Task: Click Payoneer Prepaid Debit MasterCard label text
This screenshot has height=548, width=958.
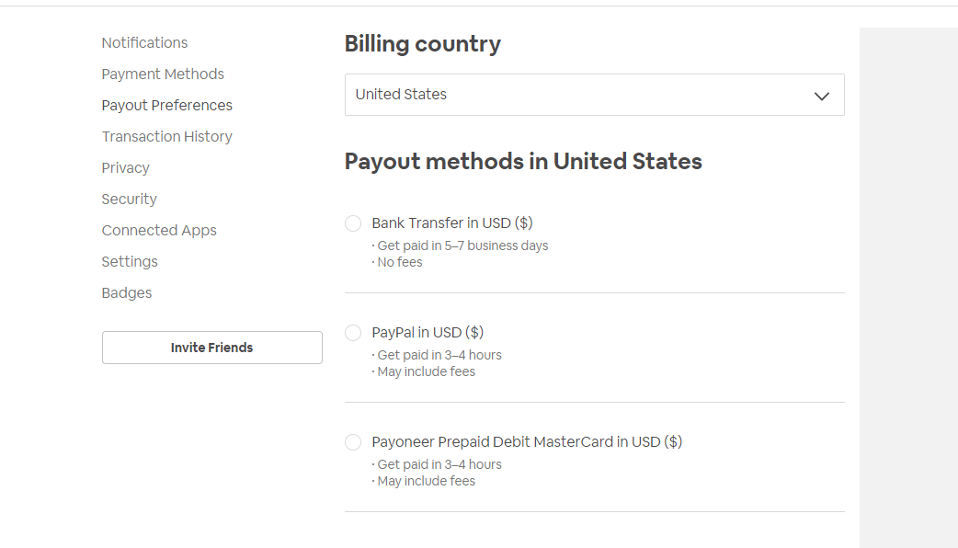Action: tap(527, 441)
